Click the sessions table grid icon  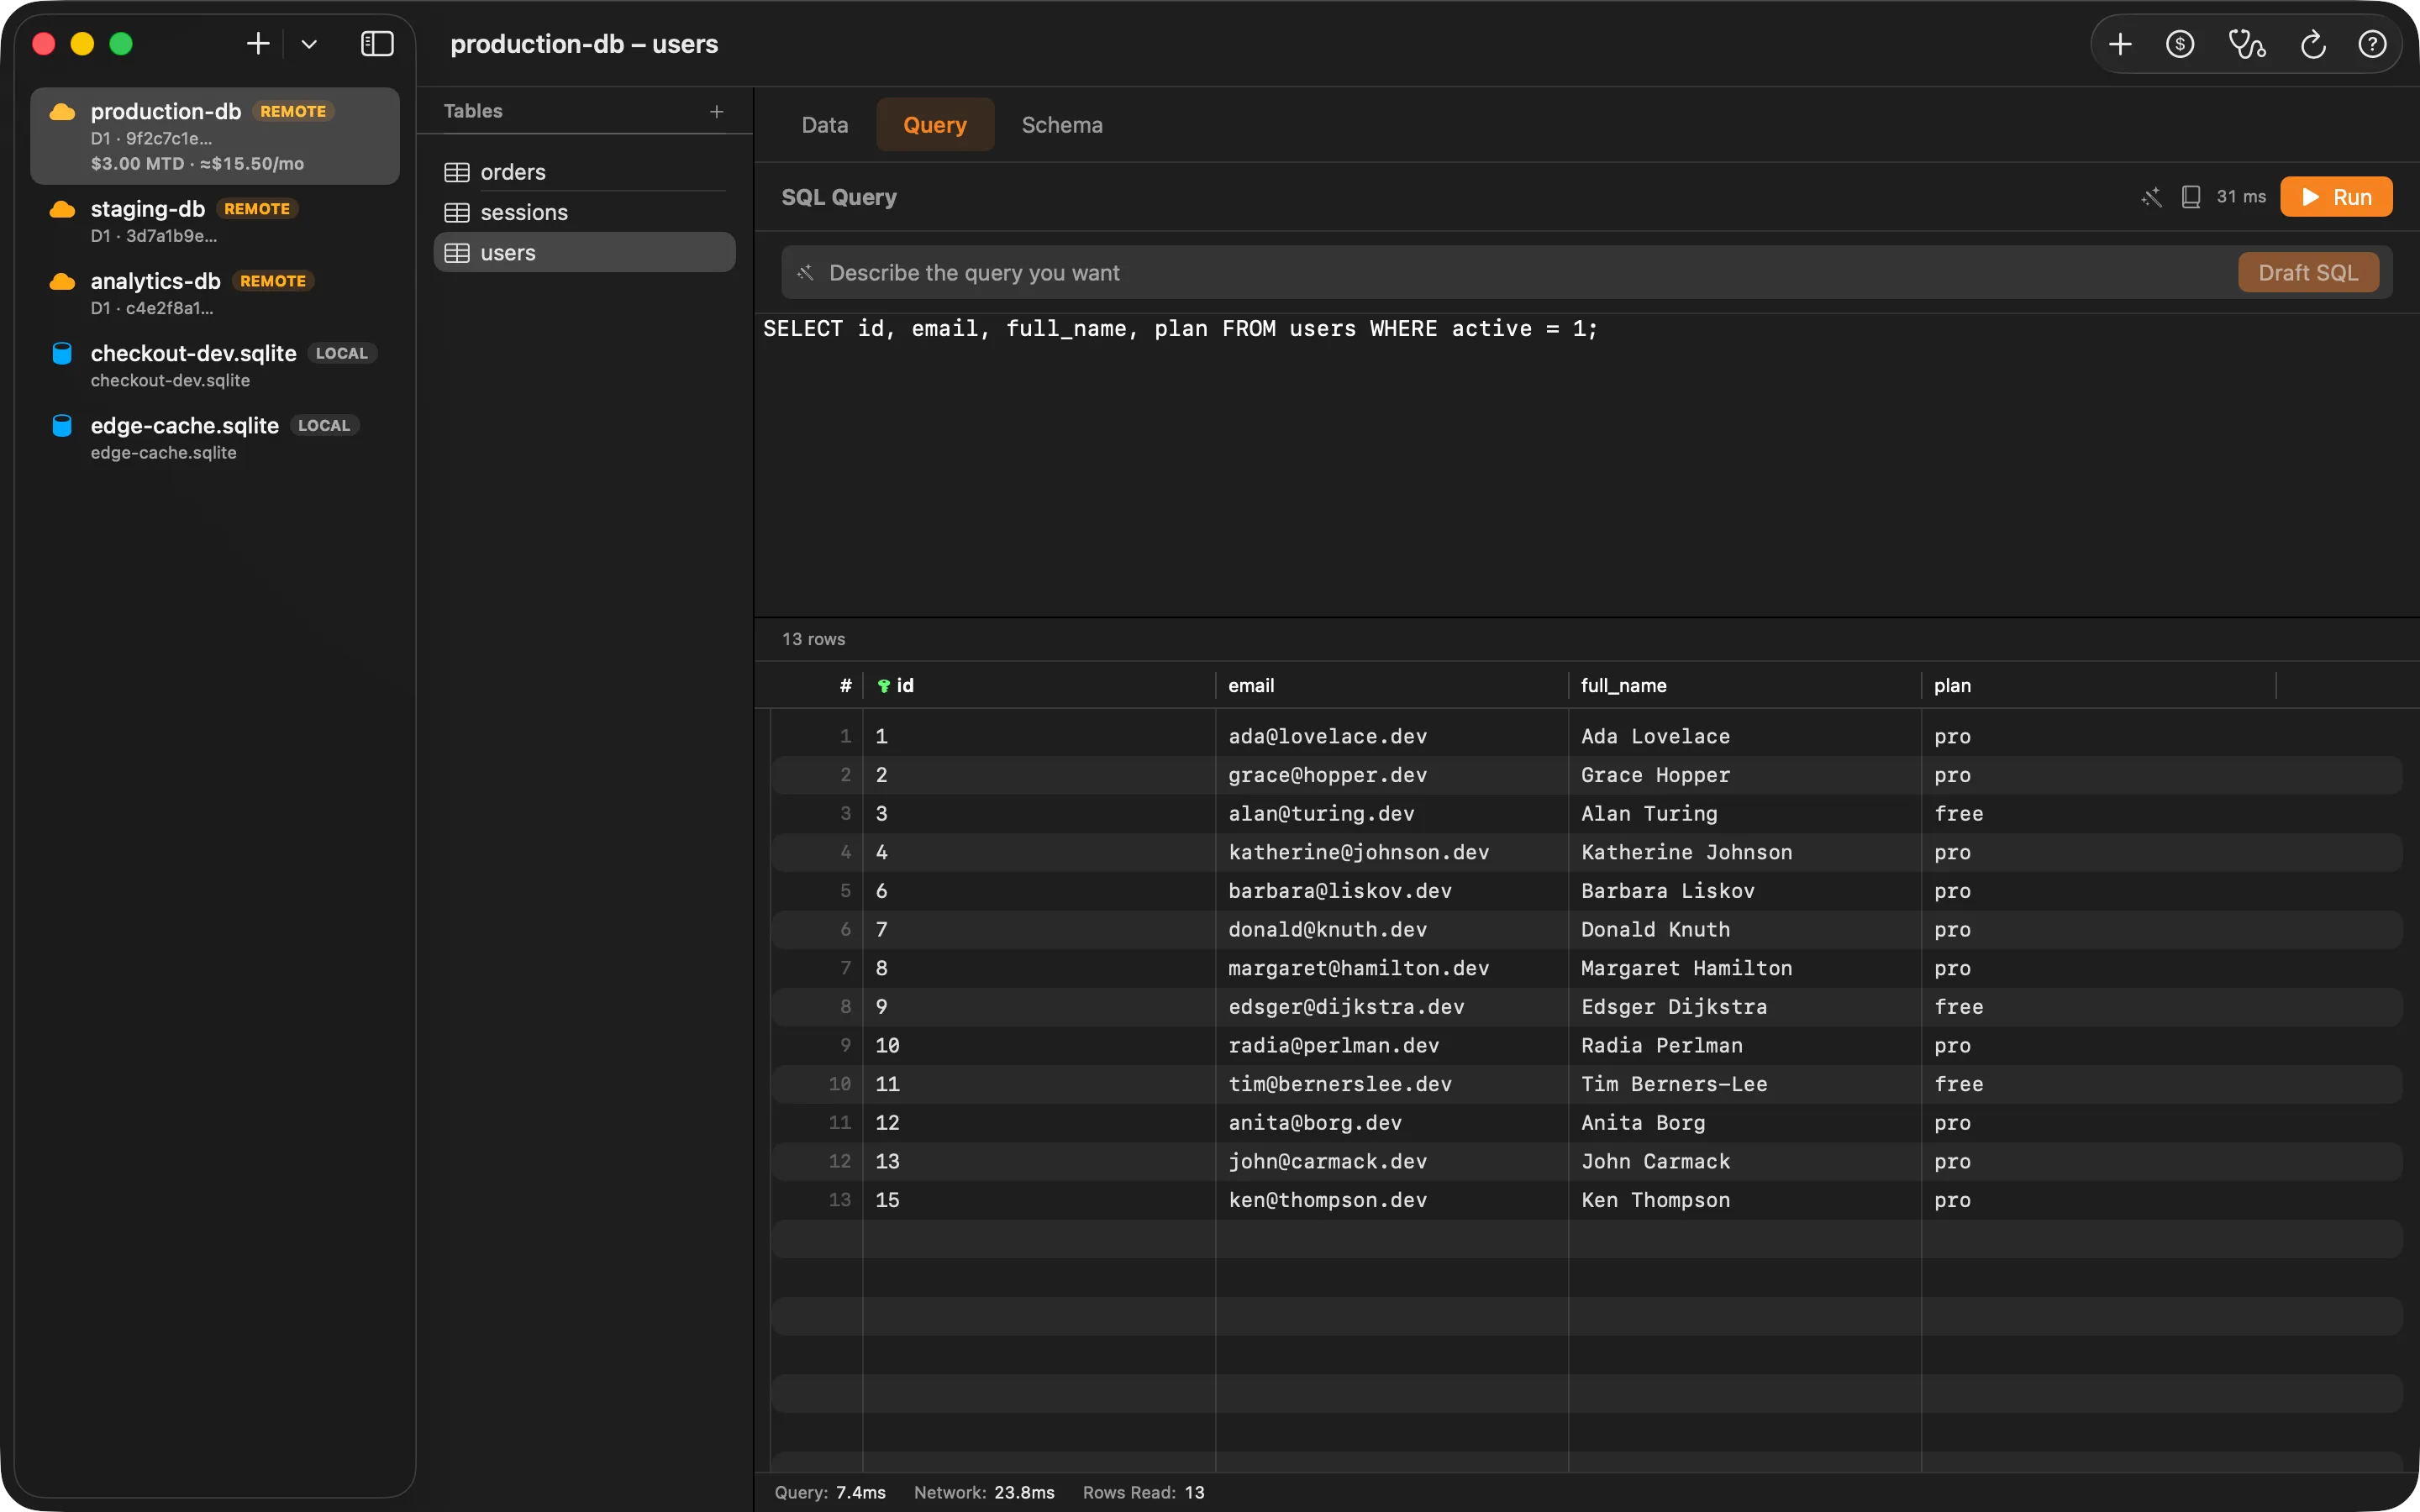tap(457, 212)
